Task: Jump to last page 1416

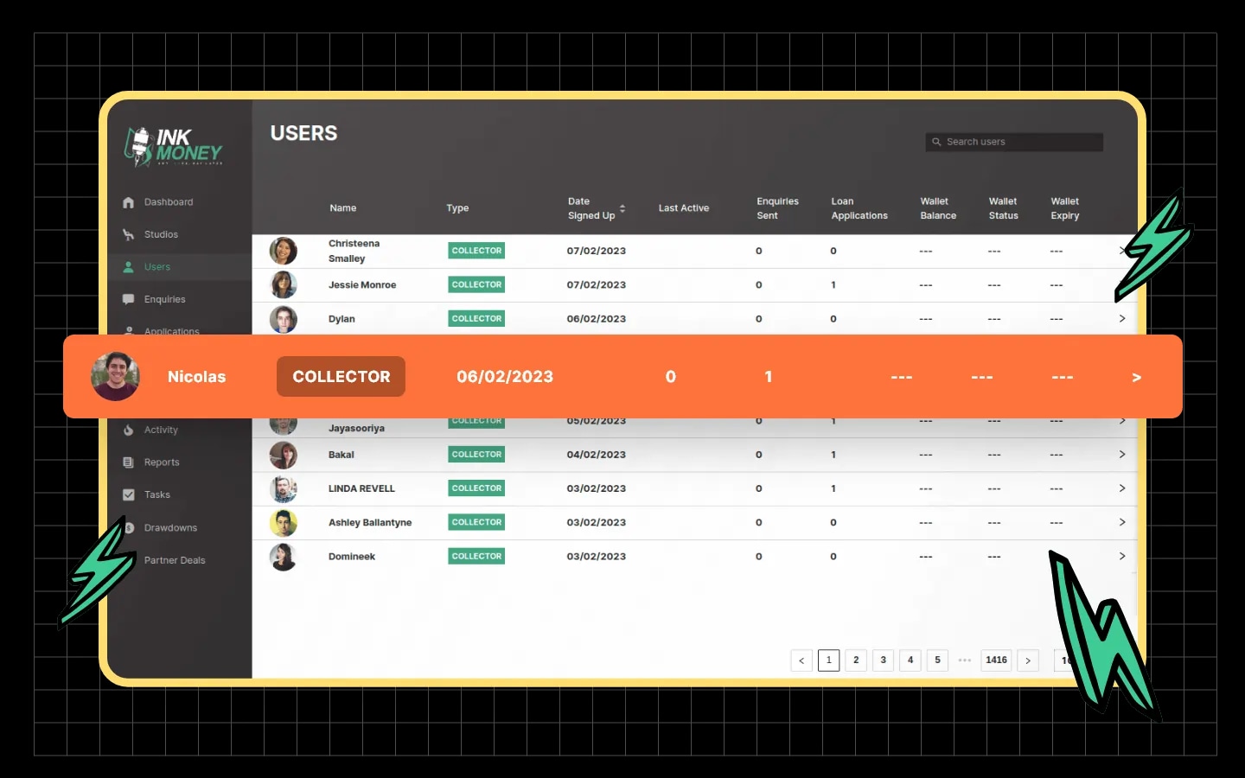Action: [x=997, y=660]
